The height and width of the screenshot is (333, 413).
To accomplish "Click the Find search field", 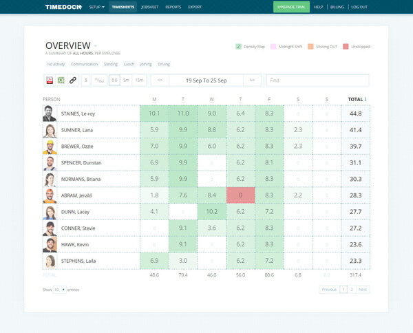I will click(x=317, y=80).
